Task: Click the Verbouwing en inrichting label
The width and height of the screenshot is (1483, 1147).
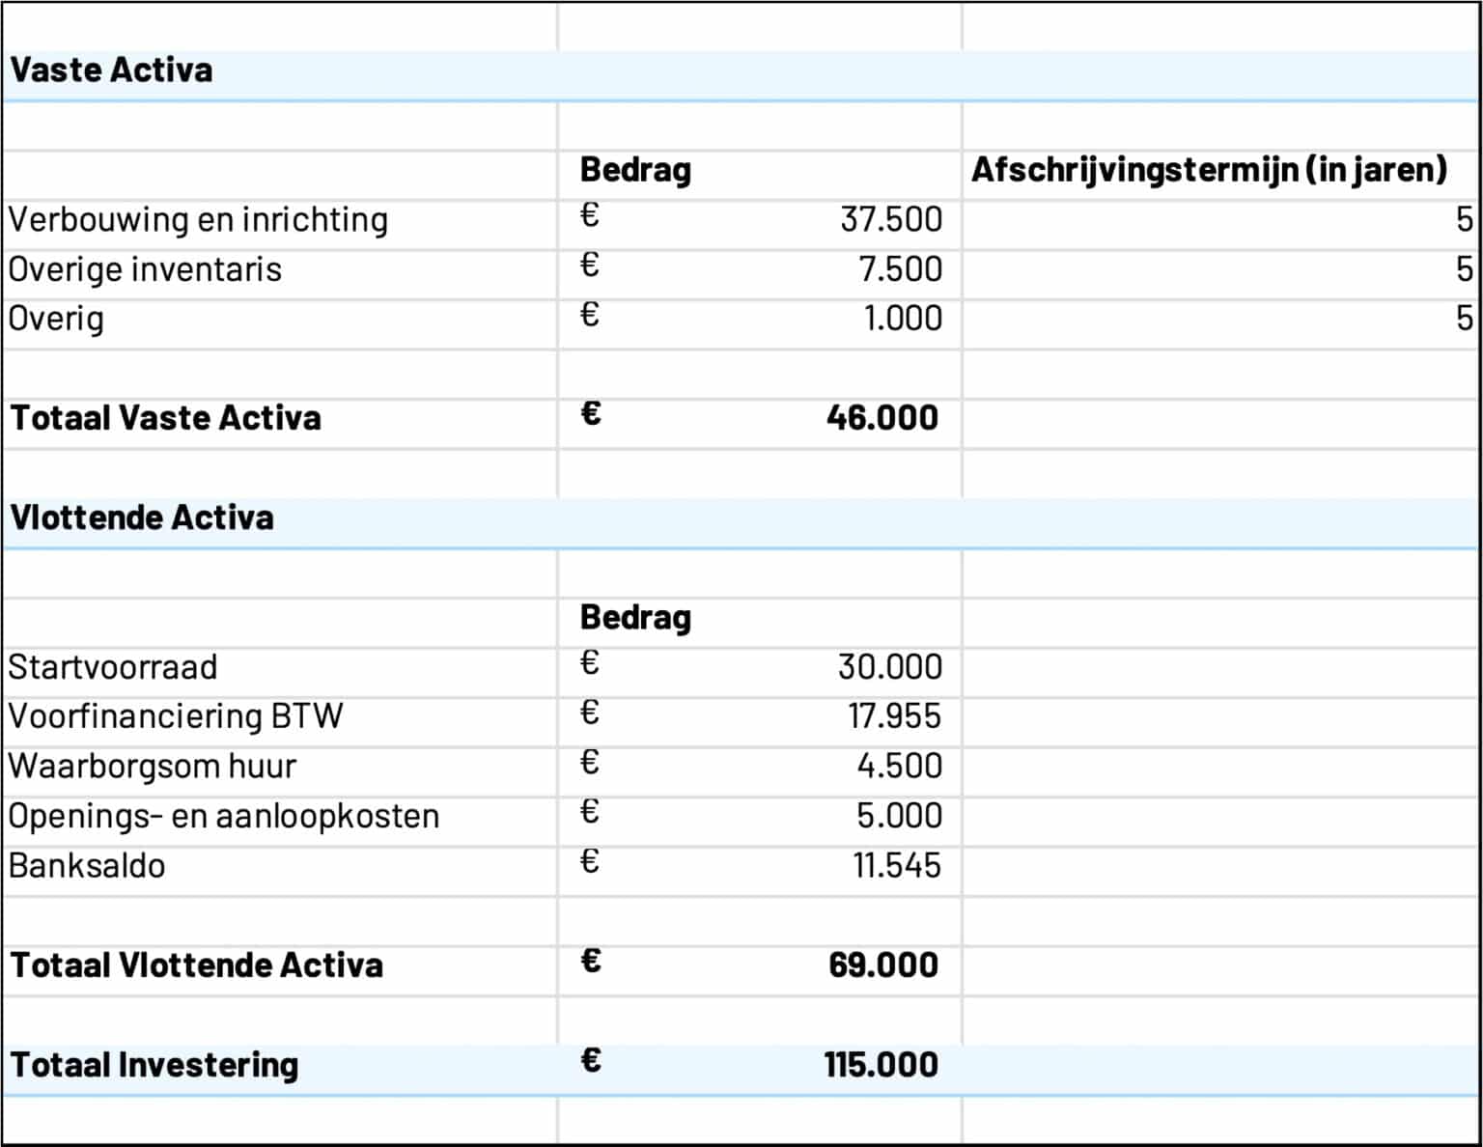Action: (198, 220)
